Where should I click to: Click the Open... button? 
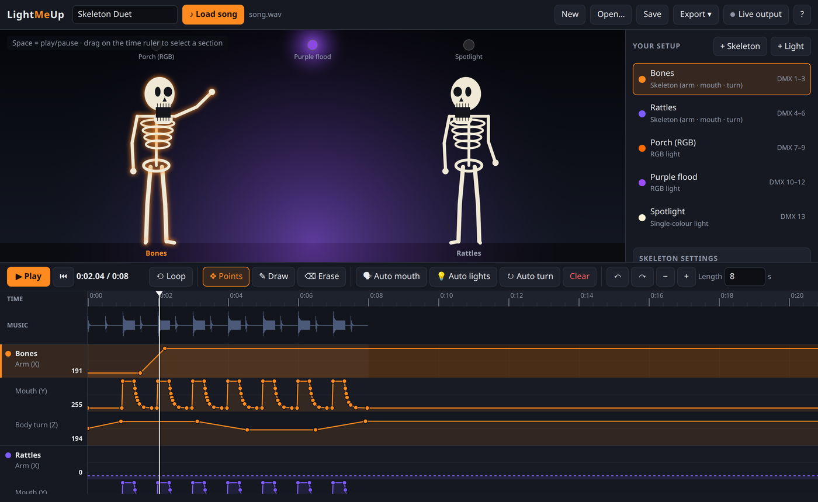point(611,14)
